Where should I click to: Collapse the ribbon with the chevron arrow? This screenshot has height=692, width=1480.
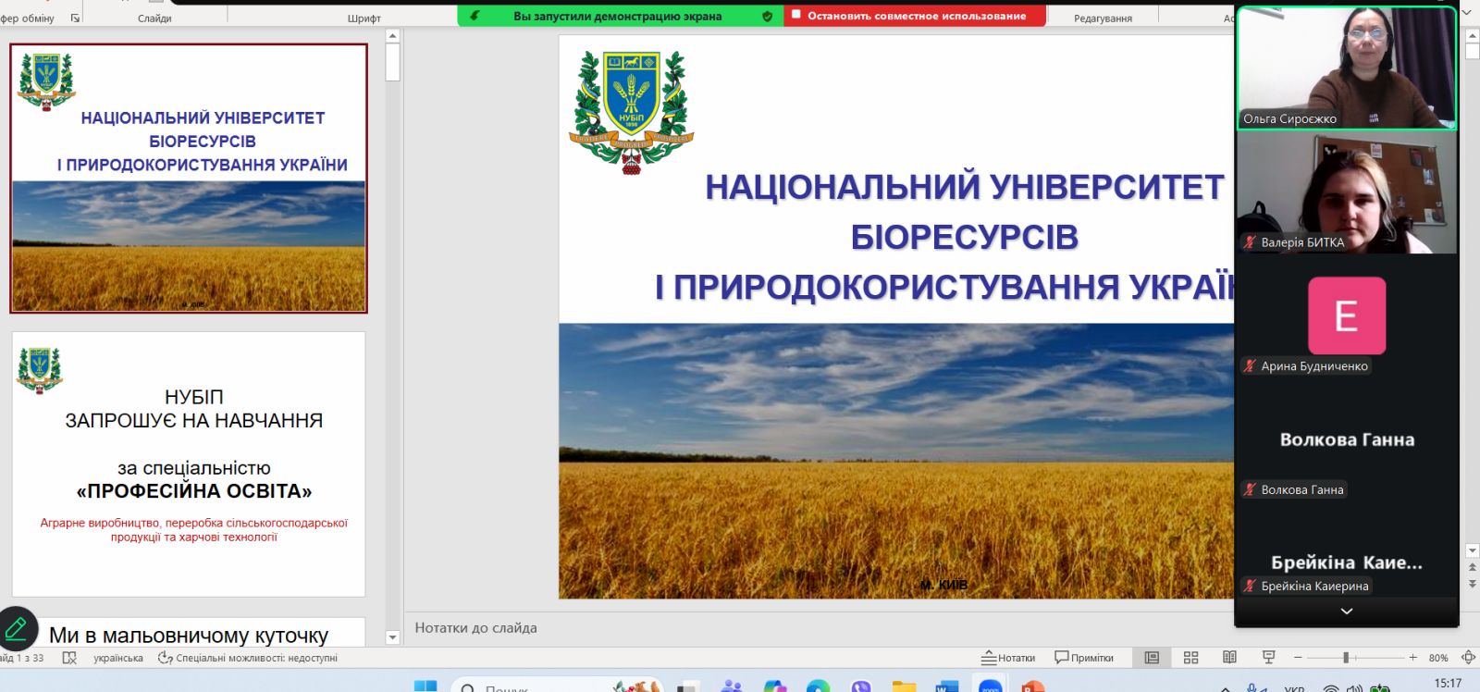point(1465,12)
